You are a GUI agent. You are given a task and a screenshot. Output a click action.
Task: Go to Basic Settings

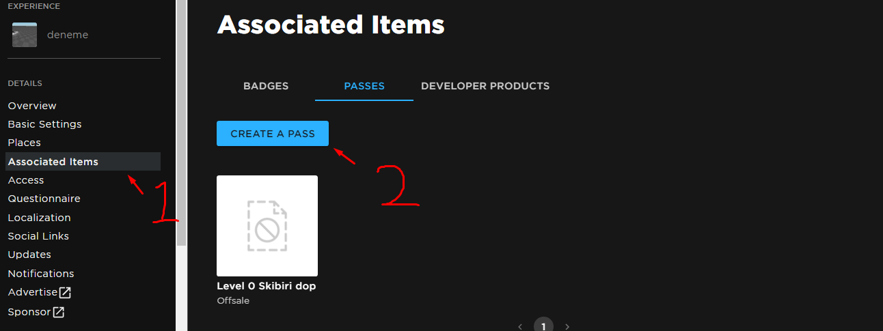[44, 124]
